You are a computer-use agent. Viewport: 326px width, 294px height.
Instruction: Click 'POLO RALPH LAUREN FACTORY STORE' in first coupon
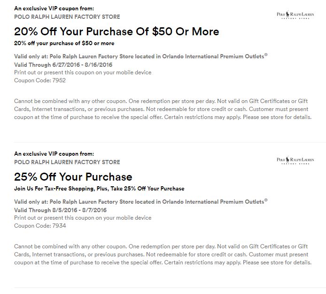67,16
